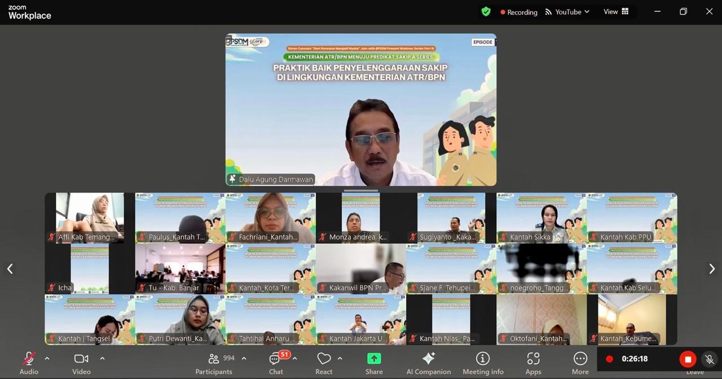Image resolution: width=722 pixels, height=379 pixels.
Task: Go to previous page of participants
Action: 10,269
